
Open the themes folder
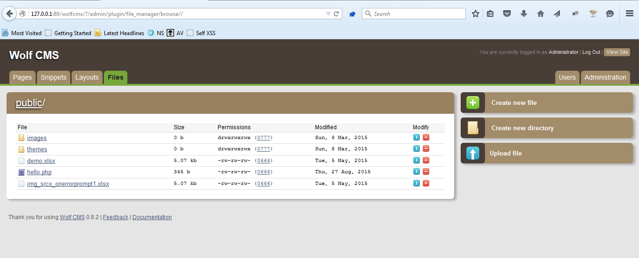(x=37, y=149)
